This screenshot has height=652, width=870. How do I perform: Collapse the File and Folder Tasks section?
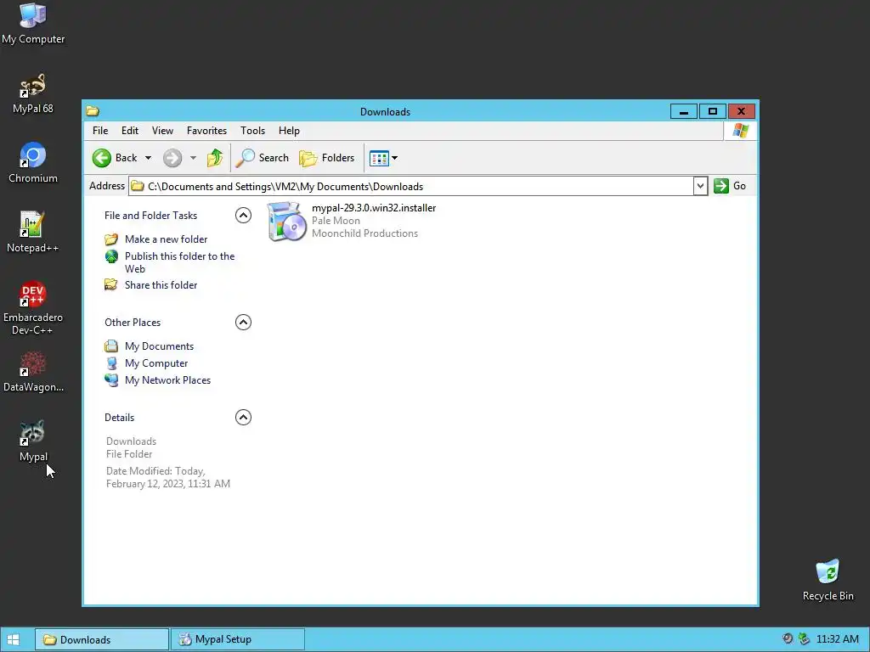[243, 215]
